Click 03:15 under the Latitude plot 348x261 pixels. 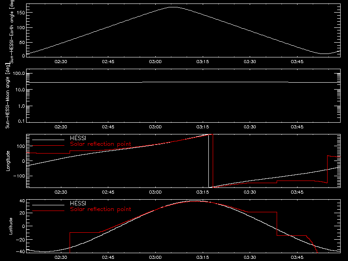tap(203, 257)
